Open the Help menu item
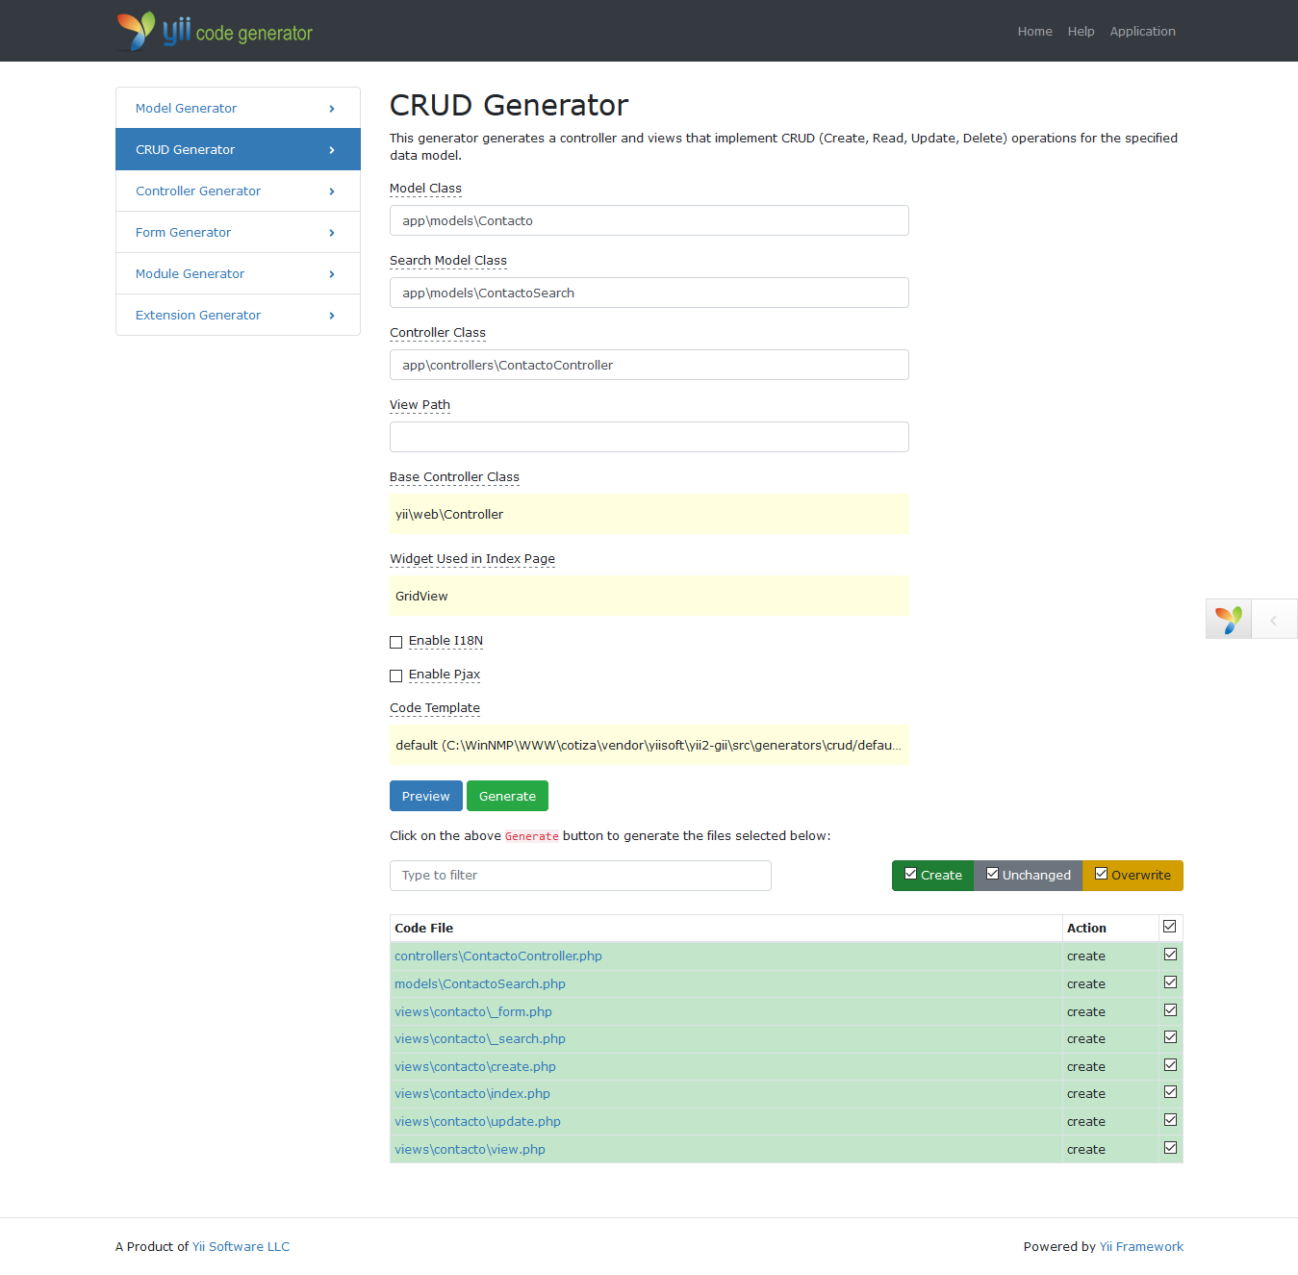Viewport: 1298px width, 1275px height. pos(1081,32)
